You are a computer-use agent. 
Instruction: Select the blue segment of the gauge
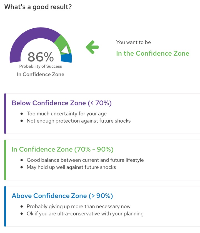(67, 58)
